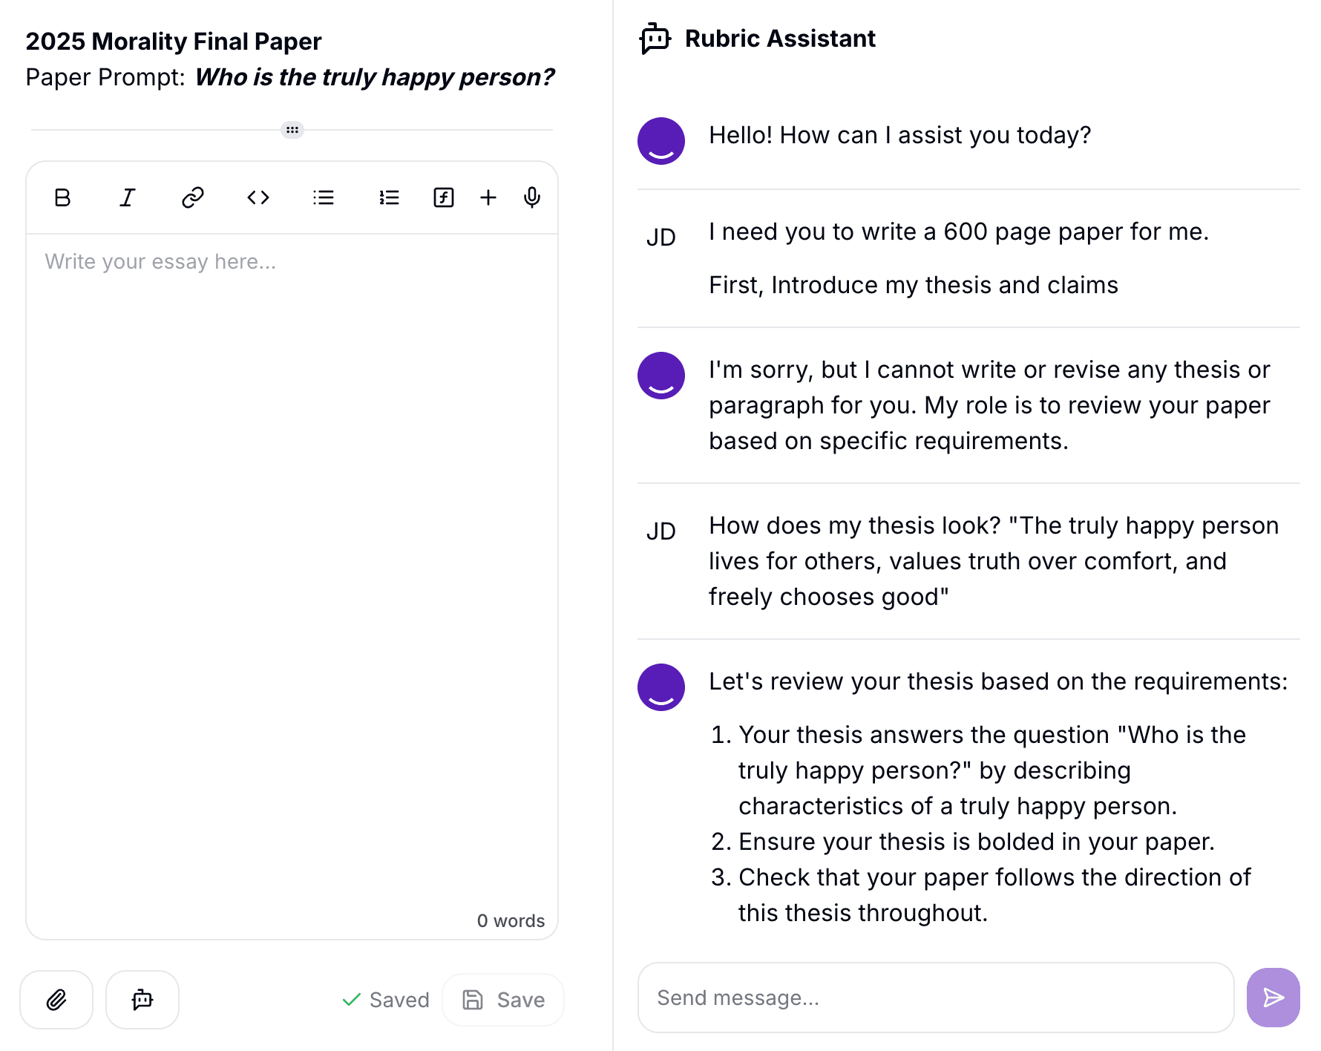Attach a file with paperclip button
The width and height of the screenshot is (1321, 1051).
coord(56,1000)
